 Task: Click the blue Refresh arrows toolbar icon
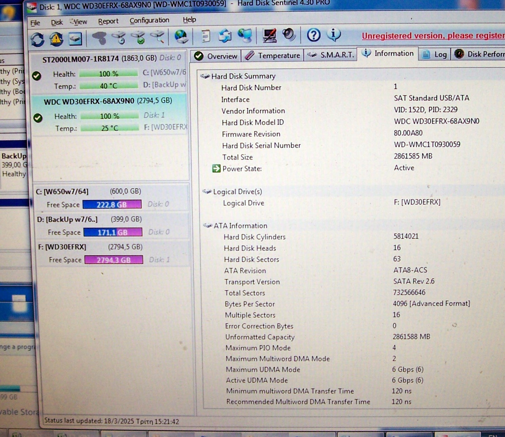pyautogui.click(x=37, y=40)
